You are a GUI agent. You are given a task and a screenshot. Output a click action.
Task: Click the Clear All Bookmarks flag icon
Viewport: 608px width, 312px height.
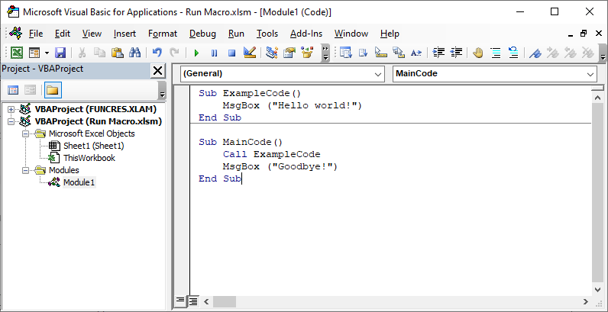click(x=588, y=53)
